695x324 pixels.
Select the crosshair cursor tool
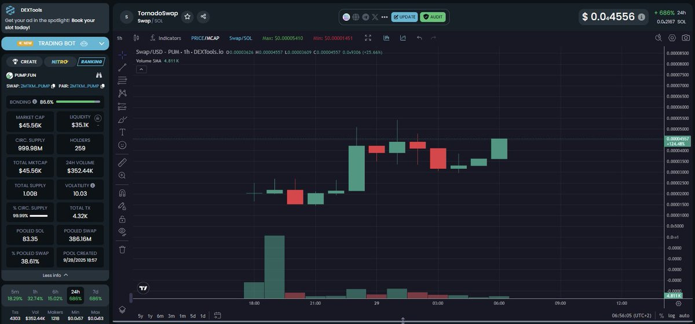tap(122, 55)
